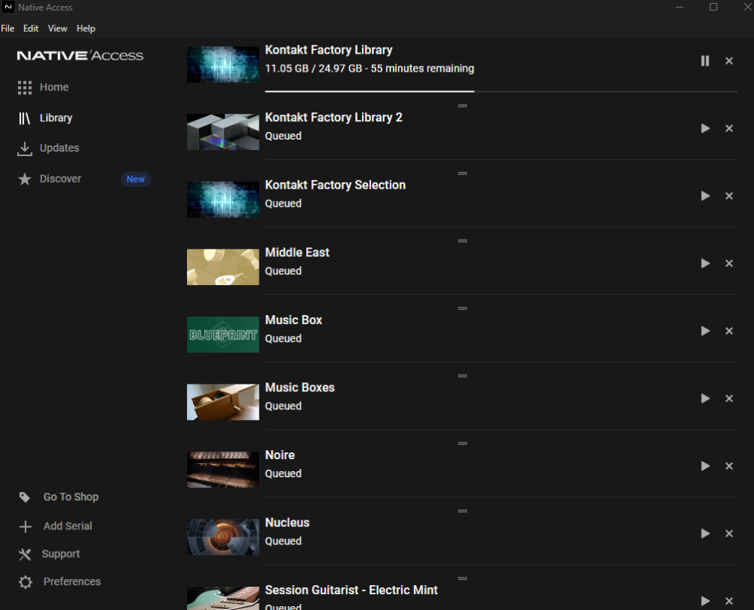Viewport: 754px width, 610px height.
Task: Click the Home grid icon
Action: (x=25, y=87)
